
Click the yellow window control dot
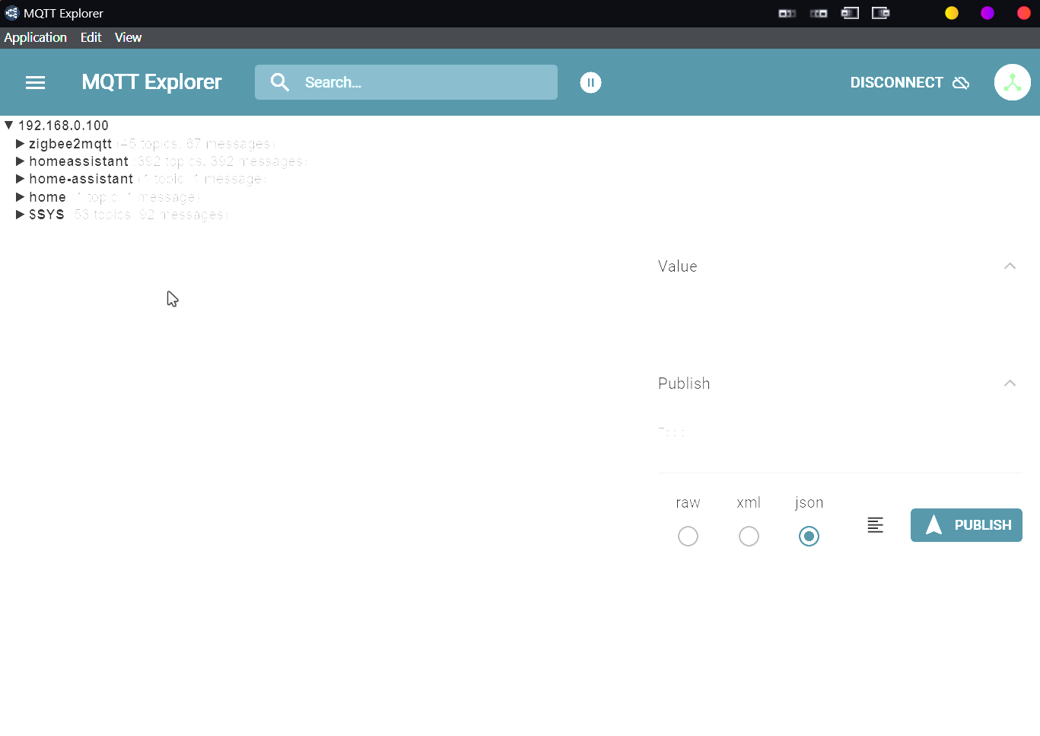point(951,13)
